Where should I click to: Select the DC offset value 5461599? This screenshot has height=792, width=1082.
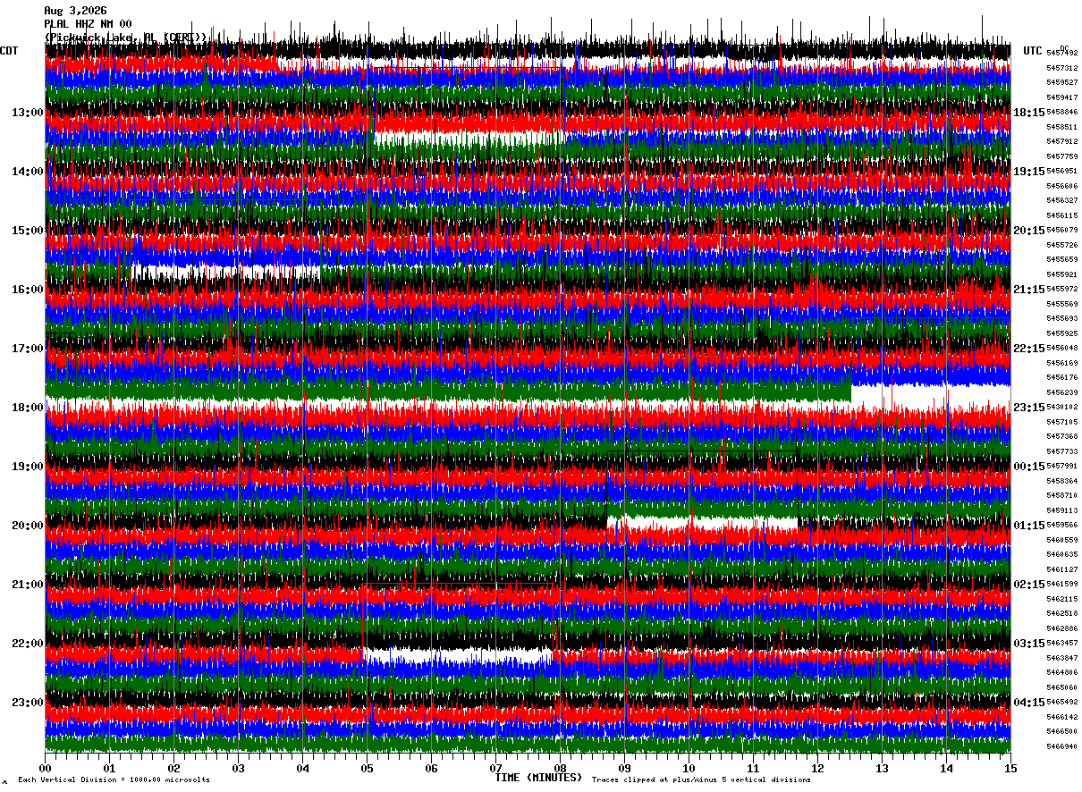(x=1061, y=584)
